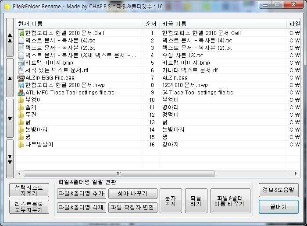The width and height of the screenshot is (307, 226).
Task: Click 문자 복사 button
Action: (x=171, y=201)
